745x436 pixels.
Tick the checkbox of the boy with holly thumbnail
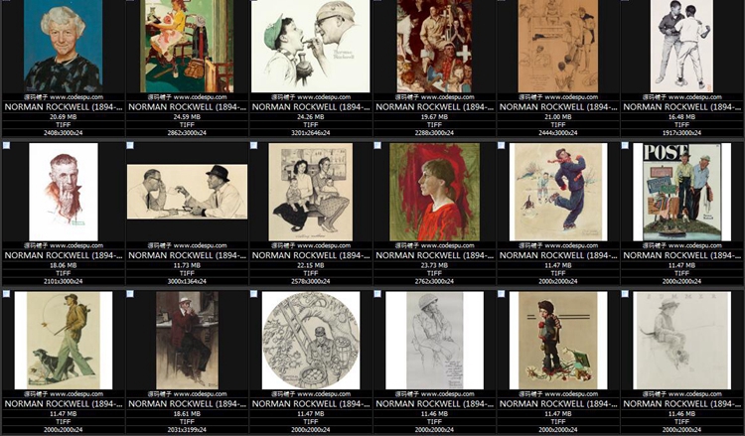click(501, 294)
